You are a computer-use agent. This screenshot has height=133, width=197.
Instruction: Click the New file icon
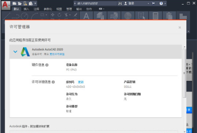(x=14, y=4)
